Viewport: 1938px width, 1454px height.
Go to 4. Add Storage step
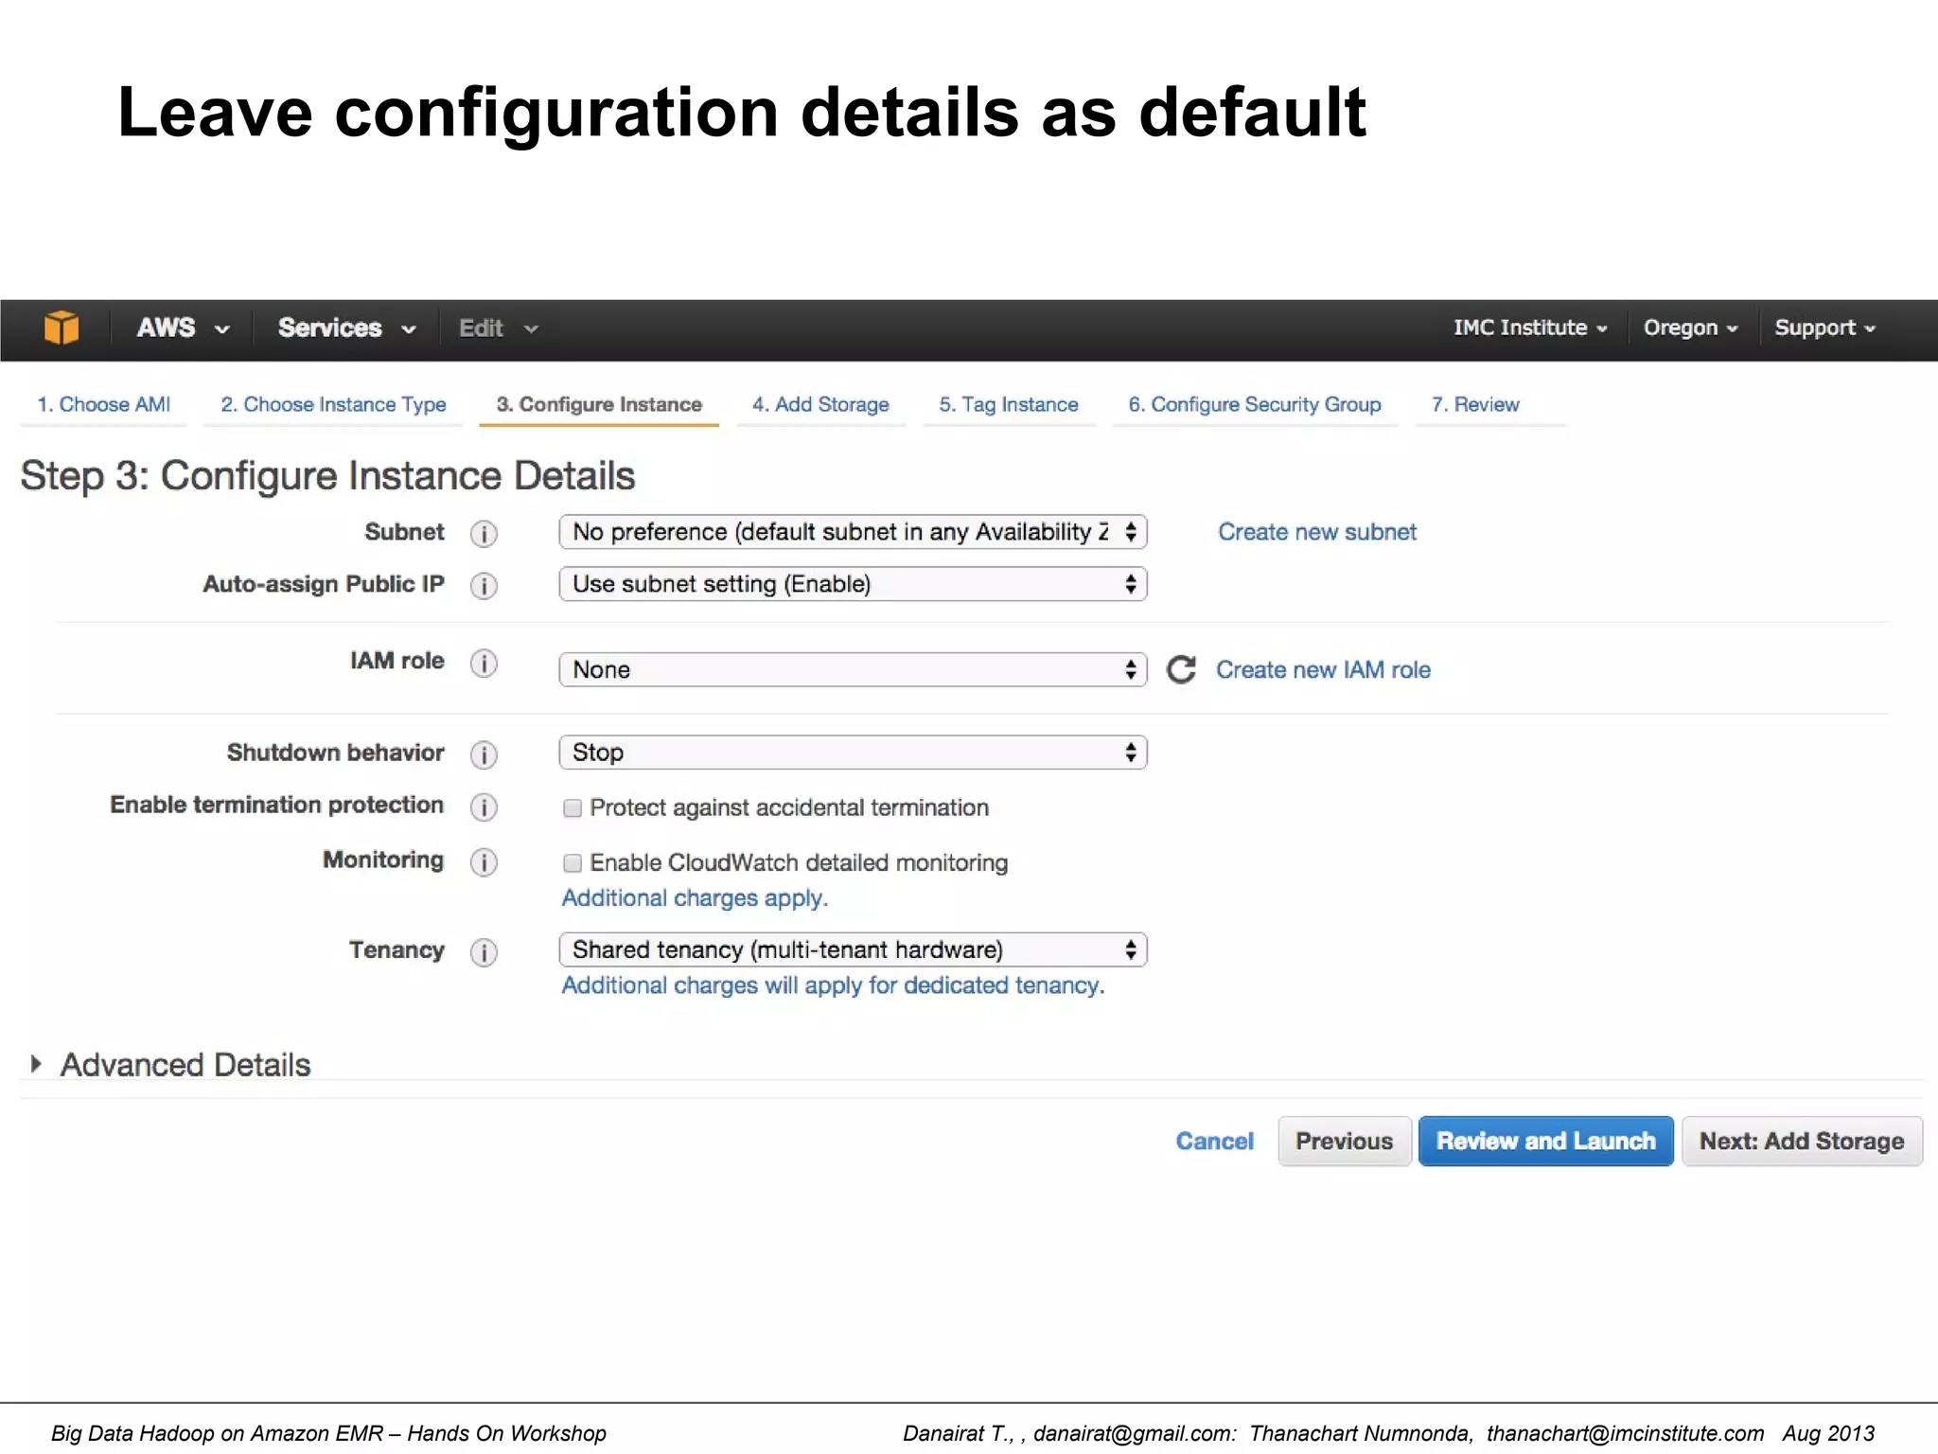[820, 404]
